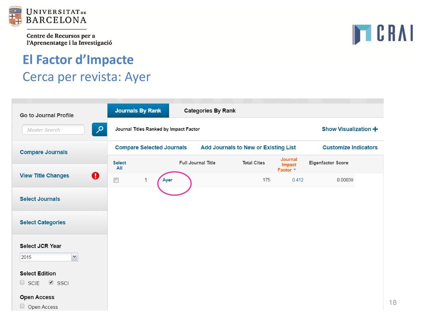The image size is (422, 317).
Task: Uncheck the SSCI edition checkbox
Action: 51,282
